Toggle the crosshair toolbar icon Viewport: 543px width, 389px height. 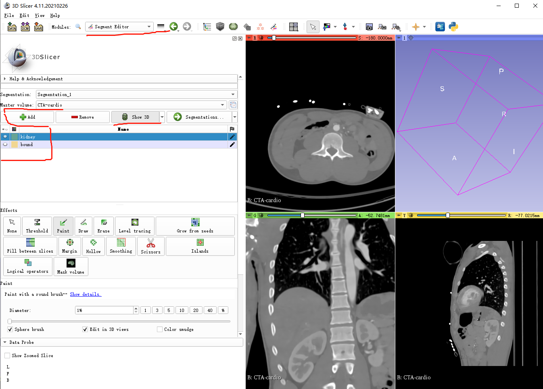tap(416, 27)
